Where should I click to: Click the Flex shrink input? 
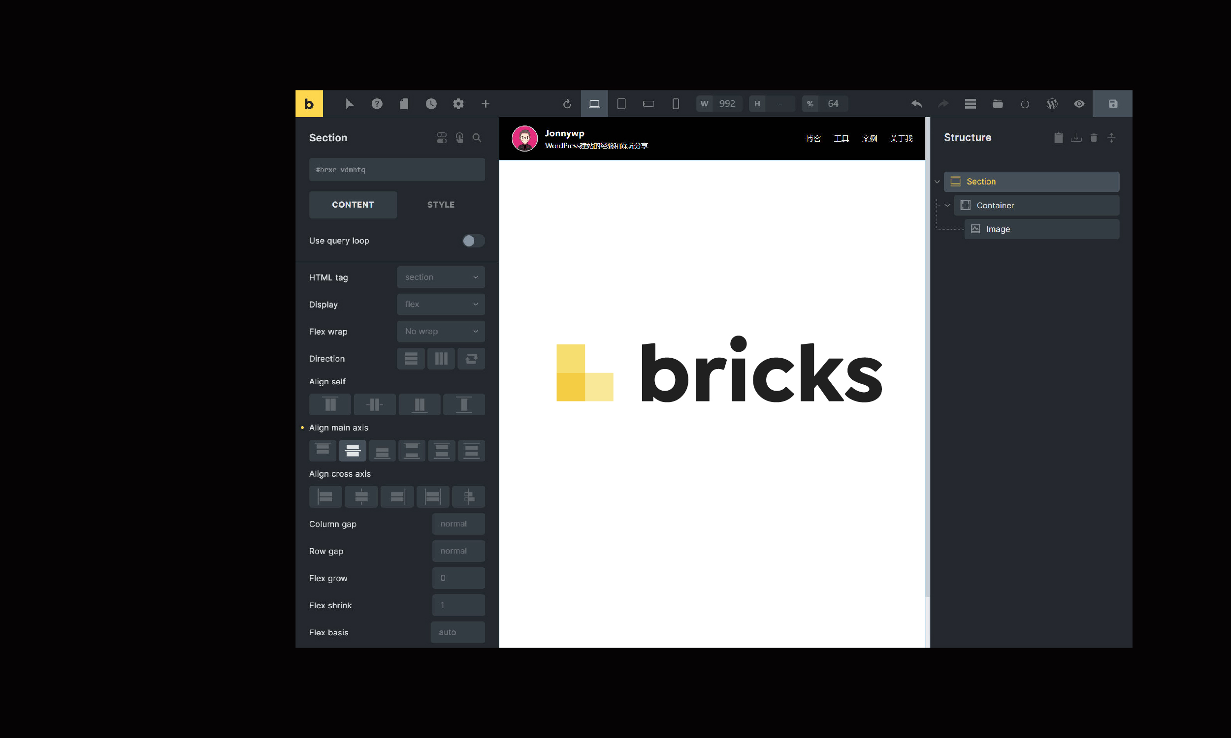[458, 605]
